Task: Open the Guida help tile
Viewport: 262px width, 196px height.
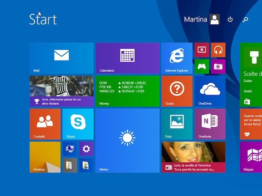Action: click(x=177, y=91)
